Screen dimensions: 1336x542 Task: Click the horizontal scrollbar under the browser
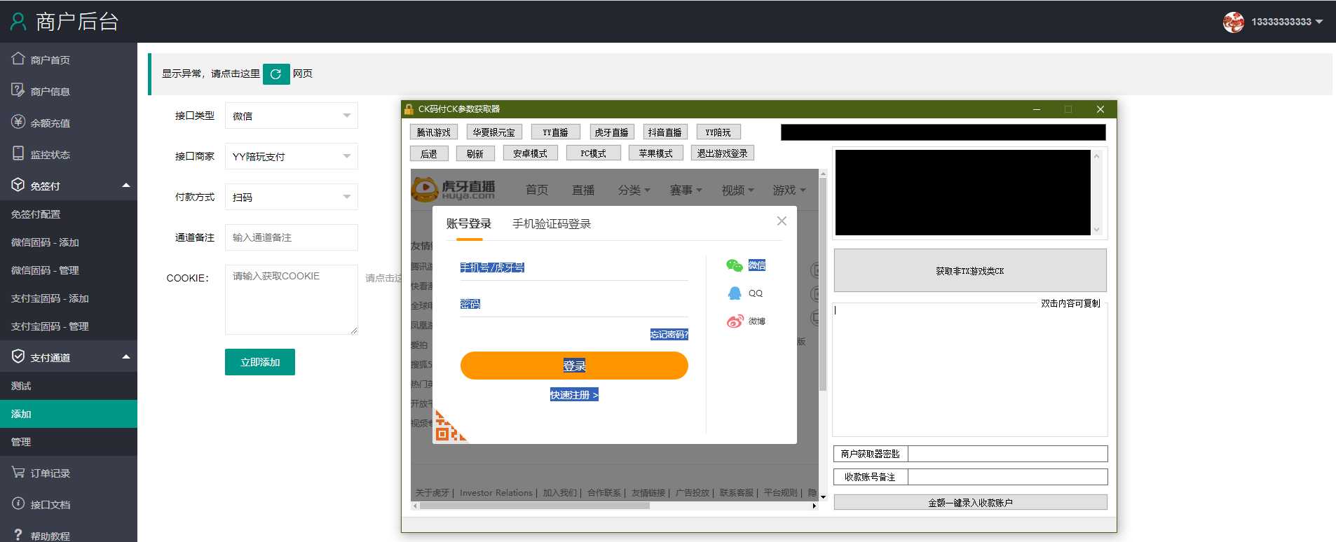pyautogui.click(x=534, y=506)
